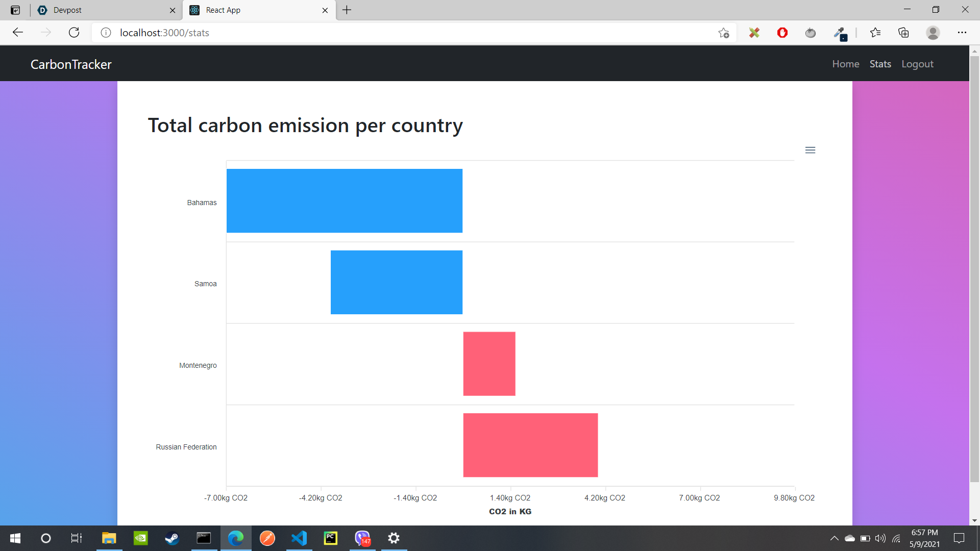Open the chart hamburger menu icon
This screenshot has height=551, width=980.
810,150
